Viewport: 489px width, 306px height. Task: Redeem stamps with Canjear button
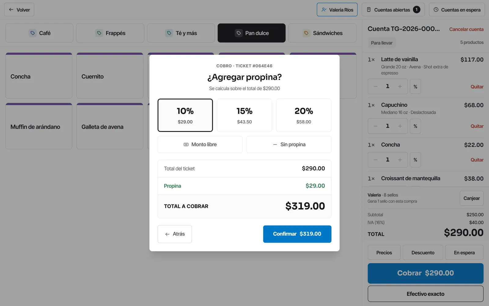pyautogui.click(x=472, y=198)
